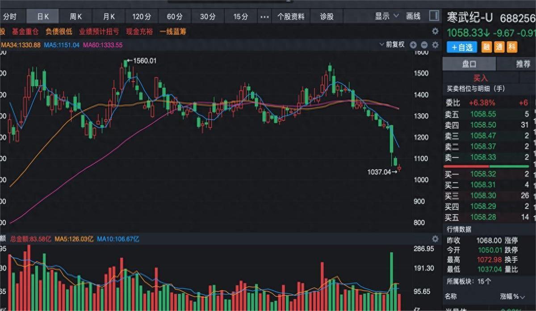
Task: Switch to the 周K weekly chart tab
Action: 75,17
